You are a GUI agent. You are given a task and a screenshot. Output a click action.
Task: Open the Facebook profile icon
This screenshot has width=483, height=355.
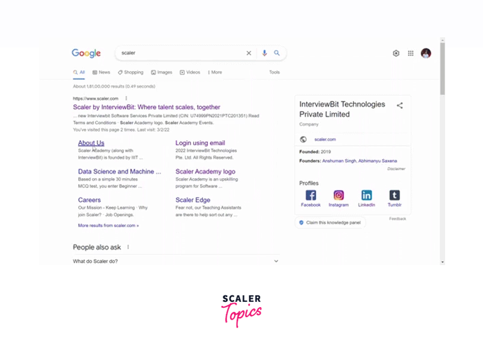coord(311,195)
